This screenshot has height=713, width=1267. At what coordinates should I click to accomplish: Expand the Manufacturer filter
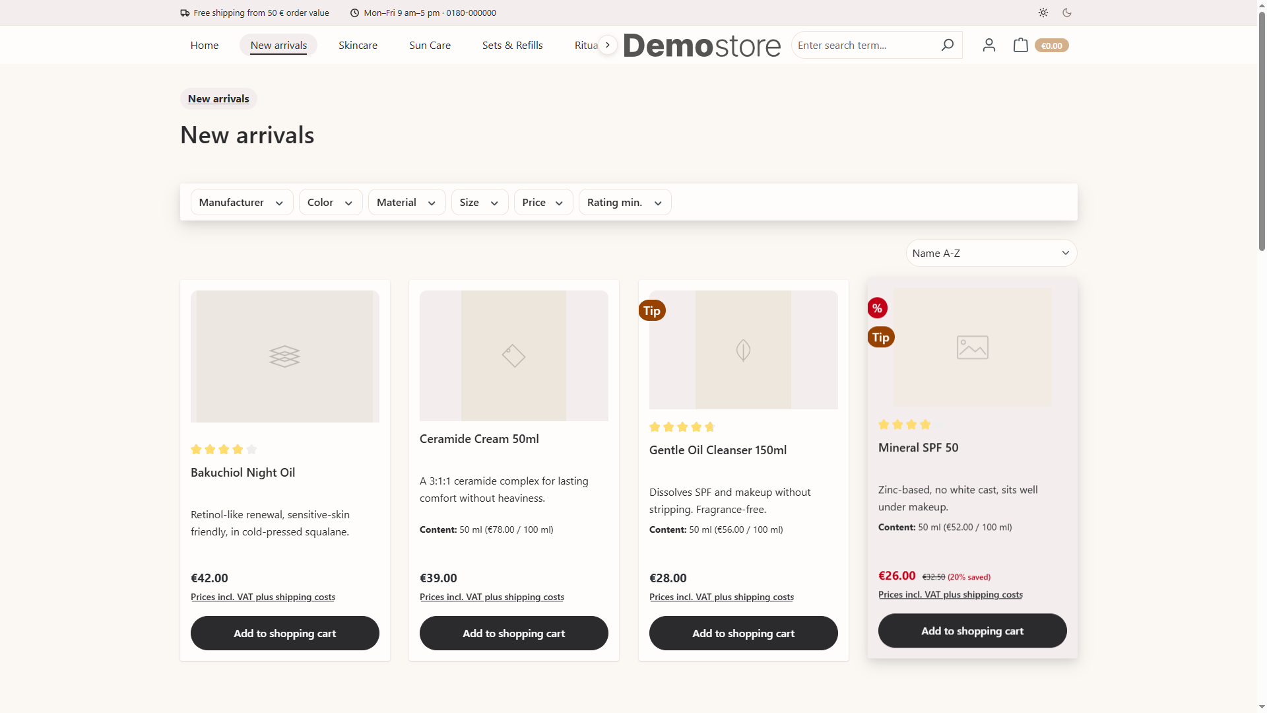[242, 202]
